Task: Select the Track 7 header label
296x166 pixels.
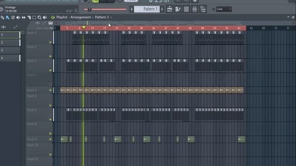Action: (32, 110)
